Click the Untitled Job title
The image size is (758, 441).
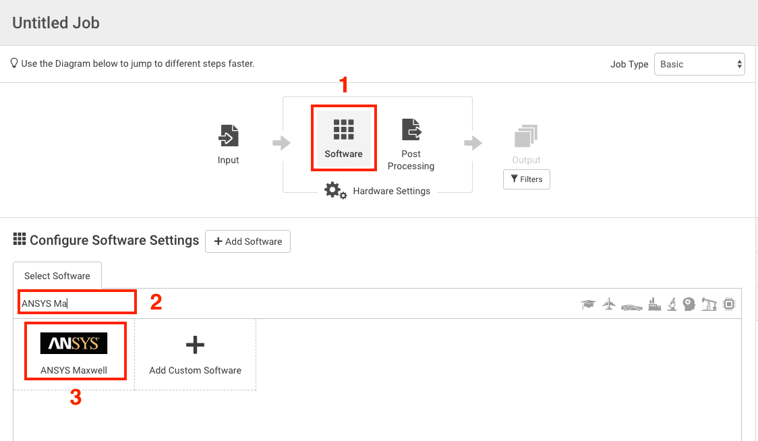pos(56,23)
